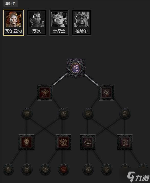Click the red highlighted passive node in the bottom row
Viewport: 150px width, 183px height.
[63, 169]
